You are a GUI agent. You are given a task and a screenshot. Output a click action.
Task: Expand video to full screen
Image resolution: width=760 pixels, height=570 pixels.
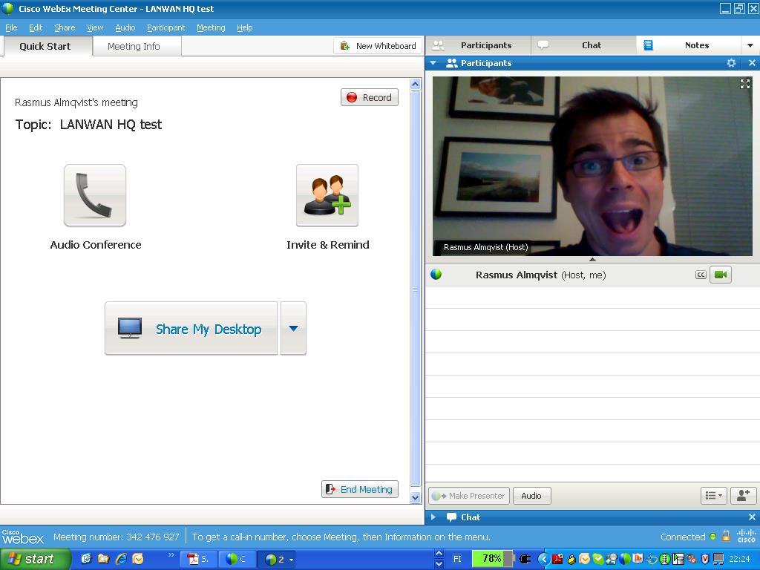(x=745, y=84)
